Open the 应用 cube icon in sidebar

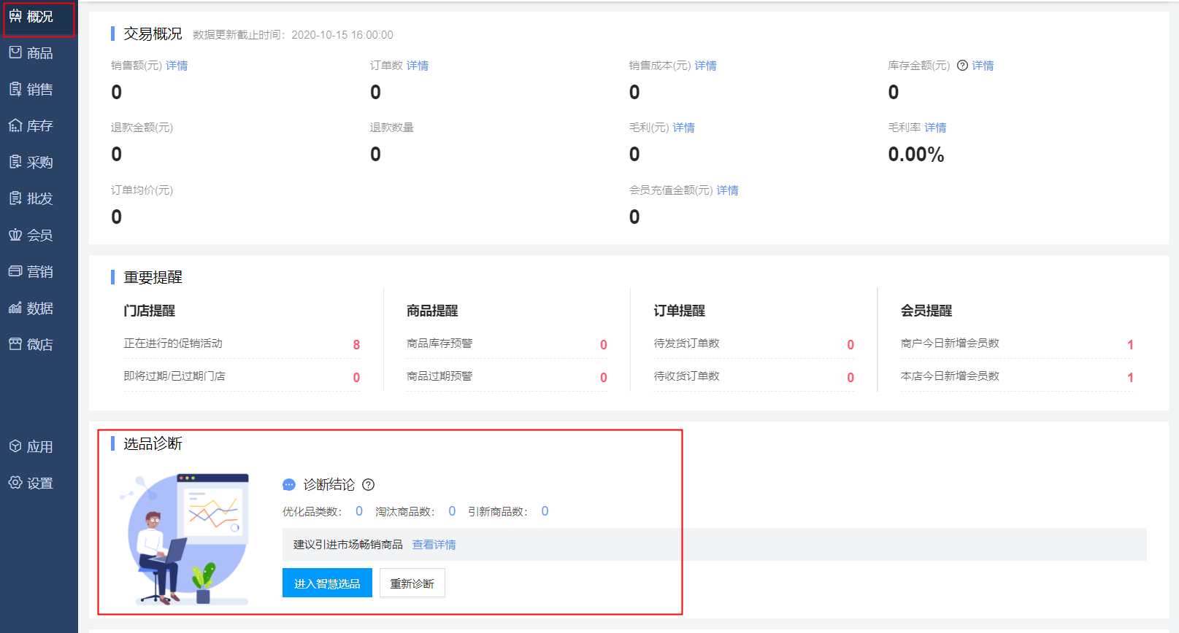point(15,446)
